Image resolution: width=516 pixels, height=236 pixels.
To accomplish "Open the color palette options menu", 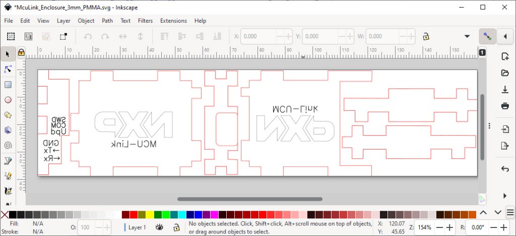I will pyautogui.click(x=509, y=213).
